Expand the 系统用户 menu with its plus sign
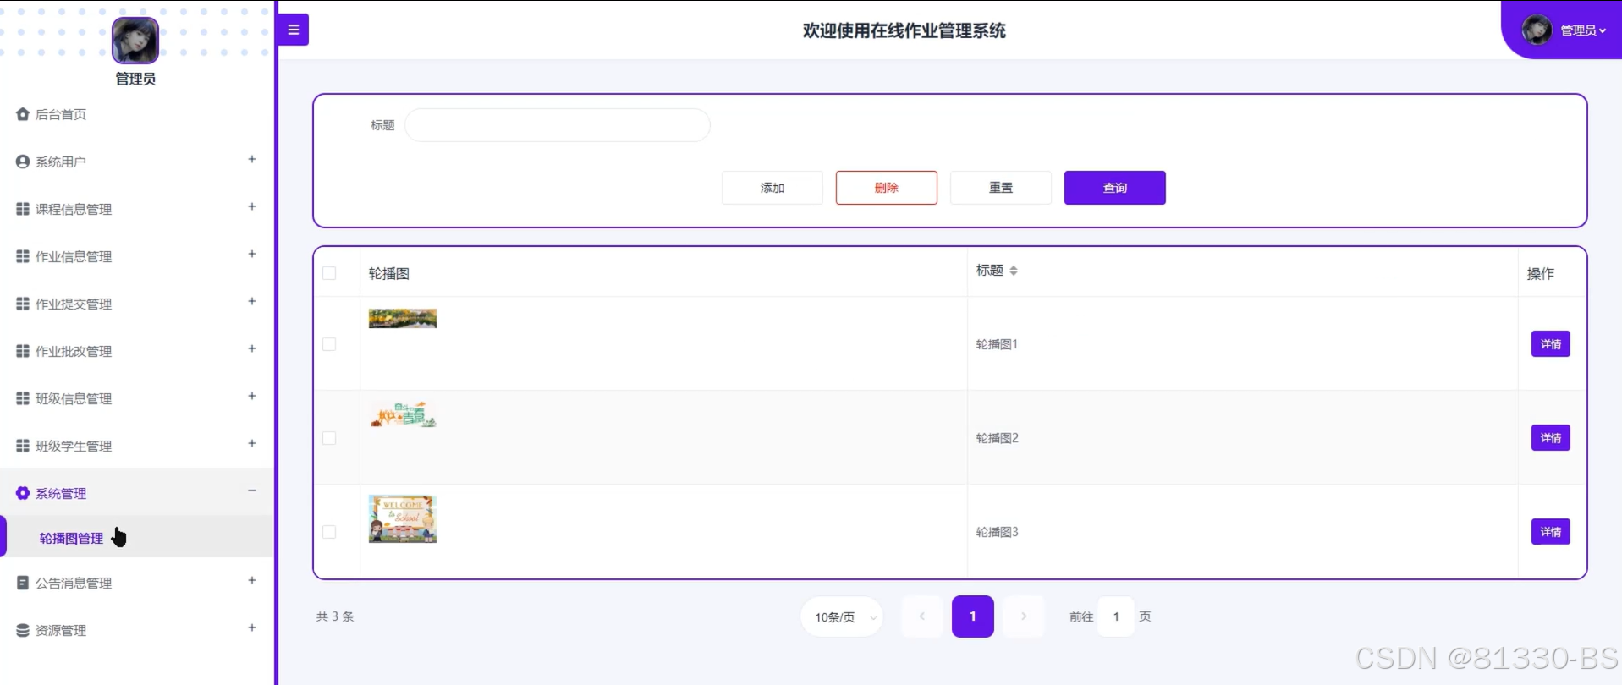The height and width of the screenshot is (685, 1622). click(252, 159)
